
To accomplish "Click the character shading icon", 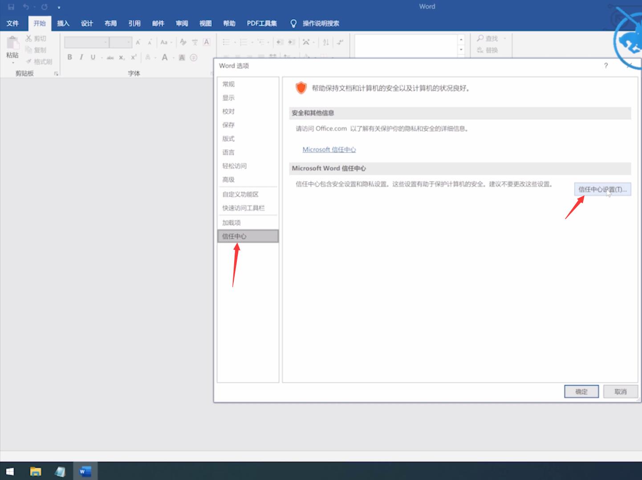I will [182, 57].
